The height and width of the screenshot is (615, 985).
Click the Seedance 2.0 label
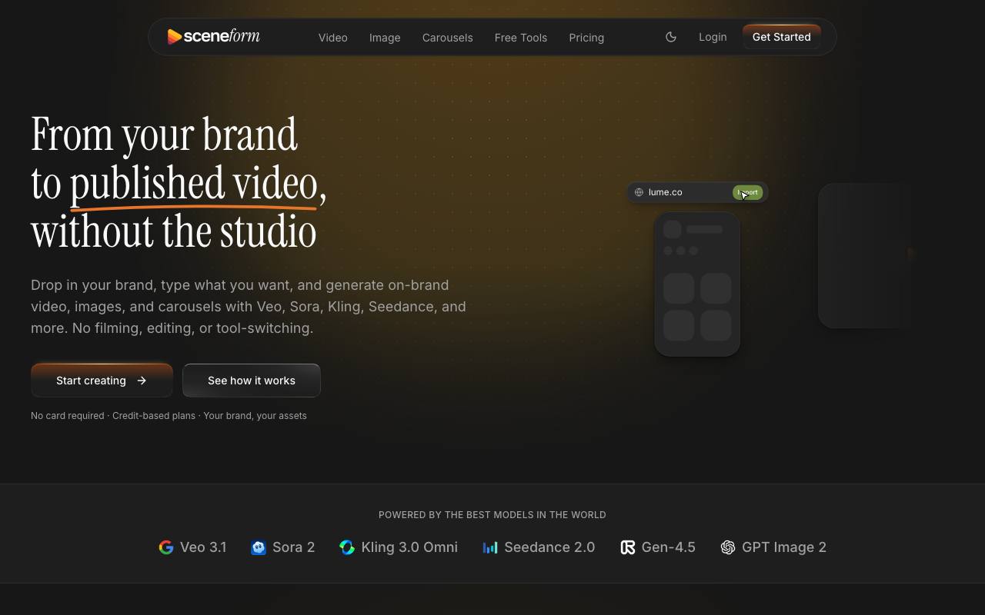pos(549,547)
